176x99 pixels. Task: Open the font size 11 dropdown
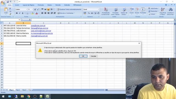[32, 9]
